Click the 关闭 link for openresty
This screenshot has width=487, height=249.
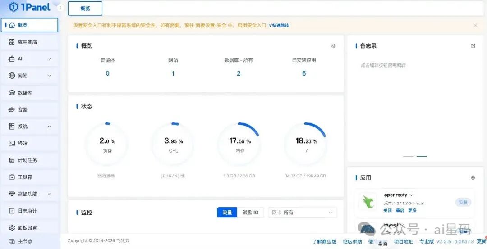[x=388, y=210]
